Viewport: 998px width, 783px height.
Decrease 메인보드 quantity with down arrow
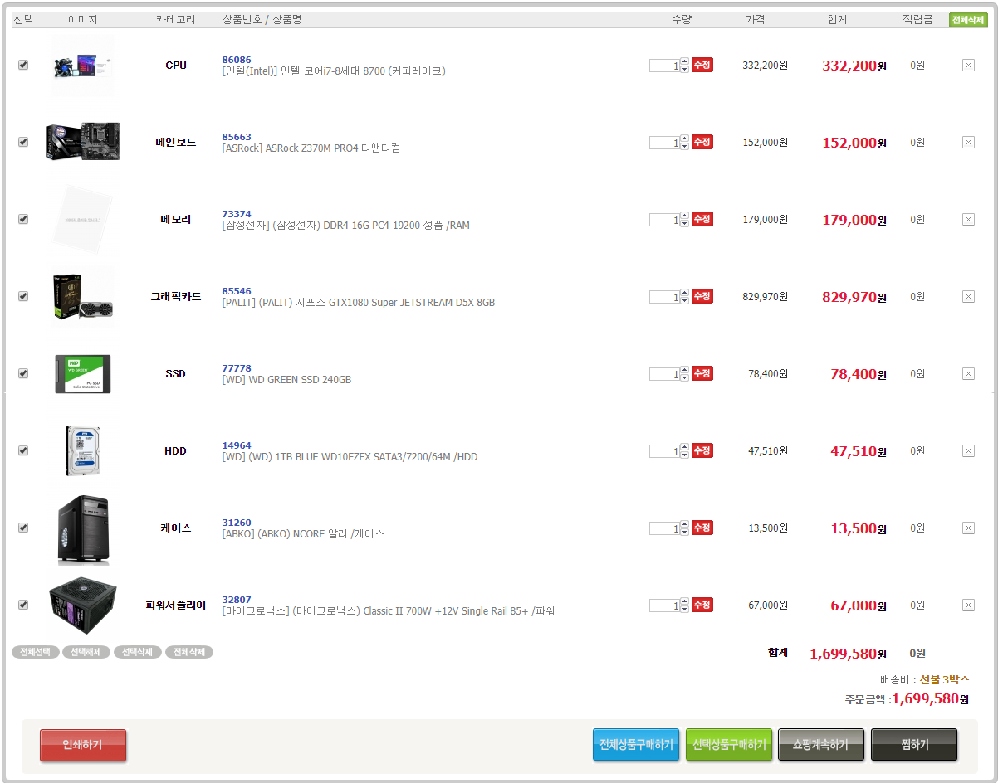(684, 146)
